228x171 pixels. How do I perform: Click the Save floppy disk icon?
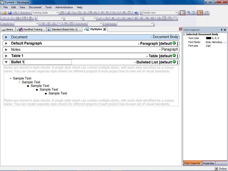click(x=10, y=13)
